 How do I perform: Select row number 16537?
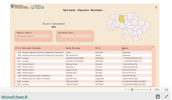click(19, 67)
